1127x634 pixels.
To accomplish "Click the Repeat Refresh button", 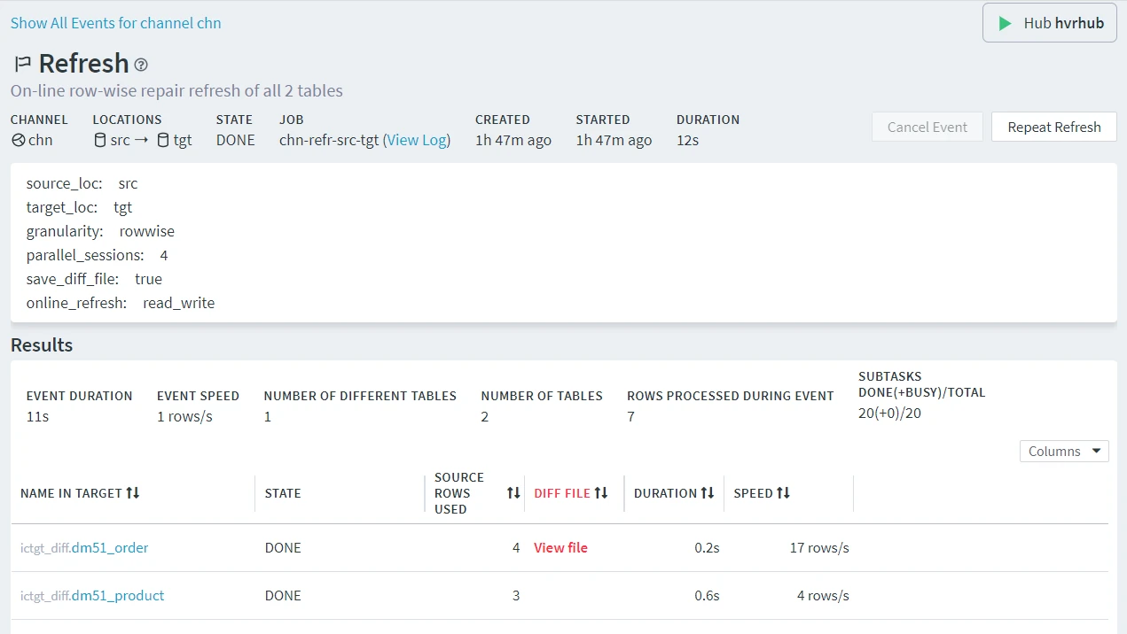I will coord(1053,127).
